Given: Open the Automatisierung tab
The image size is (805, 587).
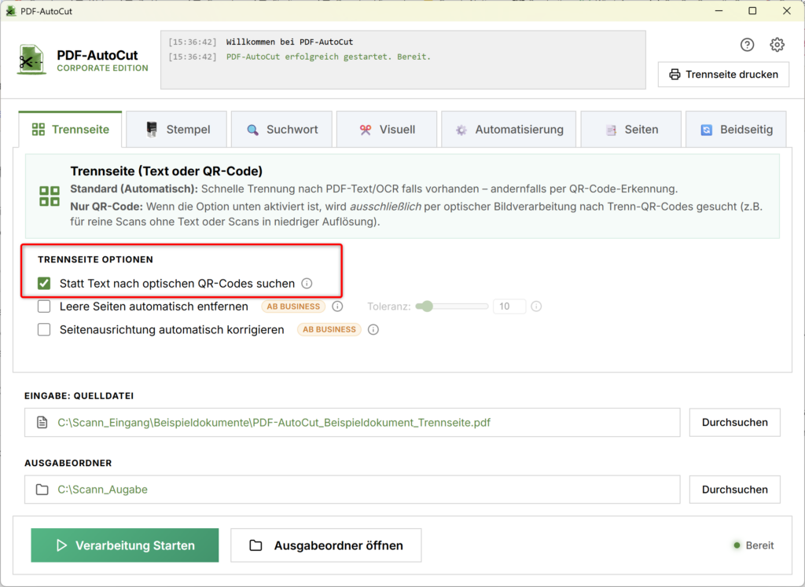Looking at the screenshot, I should point(509,130).
